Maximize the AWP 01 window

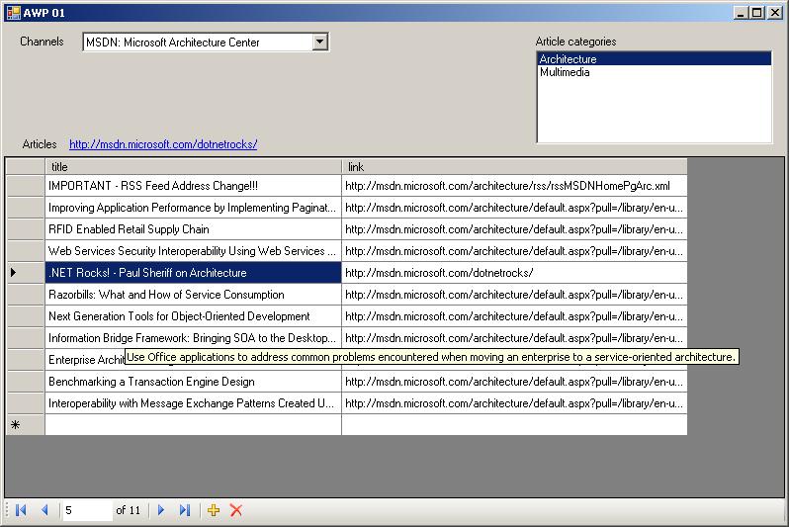coord(756,13)
